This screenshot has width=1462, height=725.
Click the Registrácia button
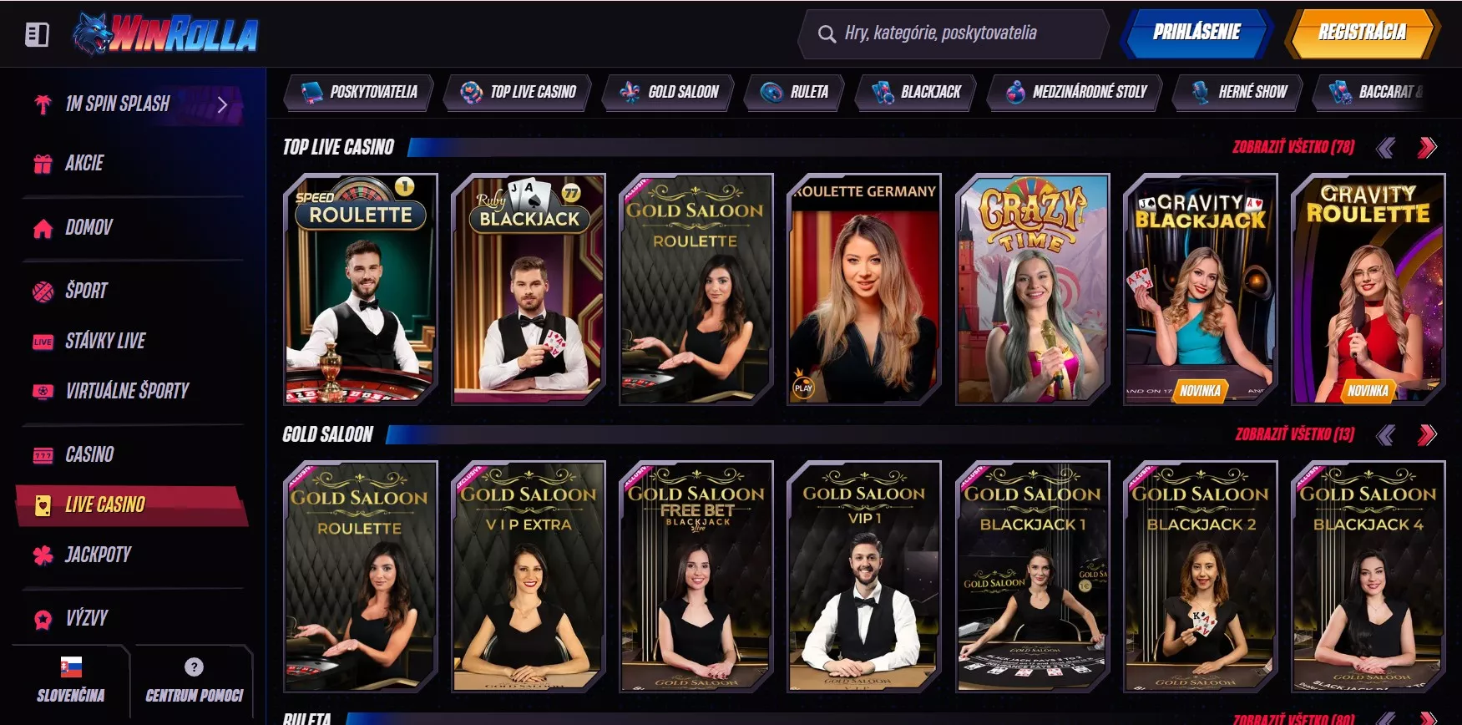(1362, 33)
